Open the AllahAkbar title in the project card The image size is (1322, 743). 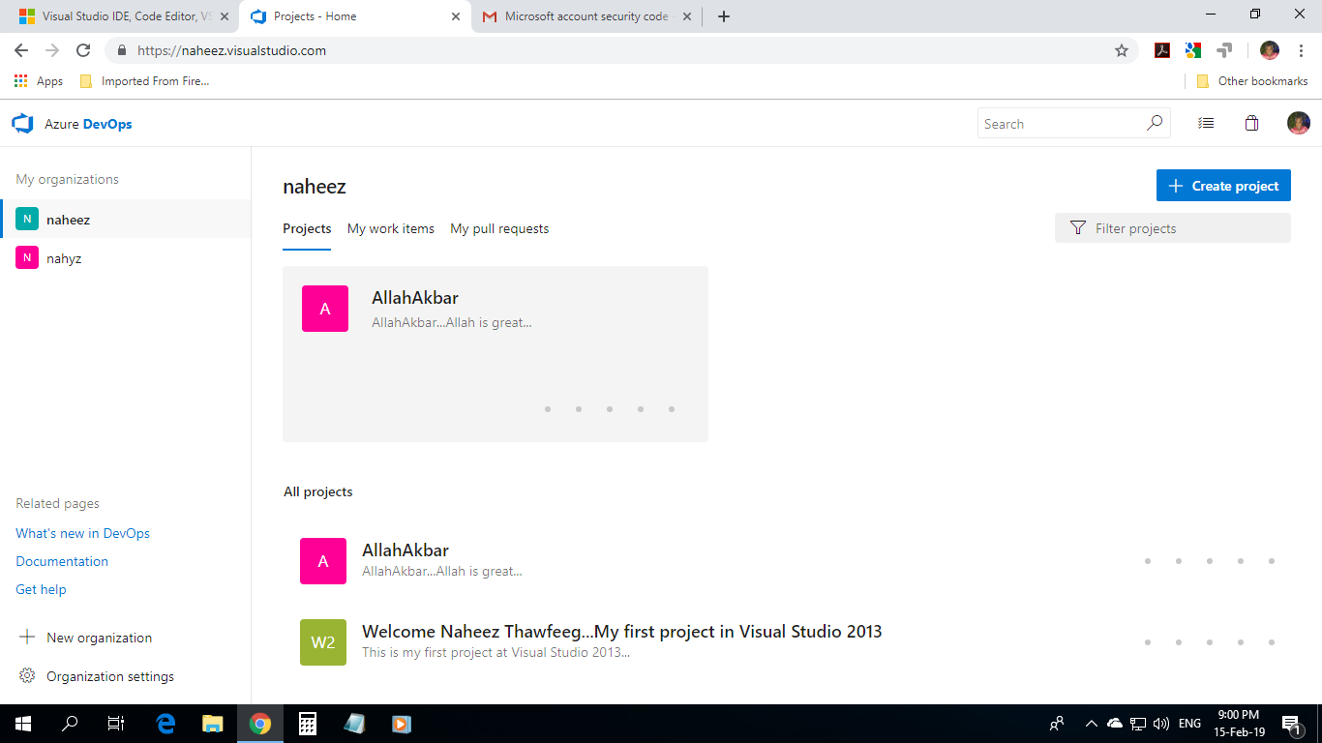(x=415, y=298)
